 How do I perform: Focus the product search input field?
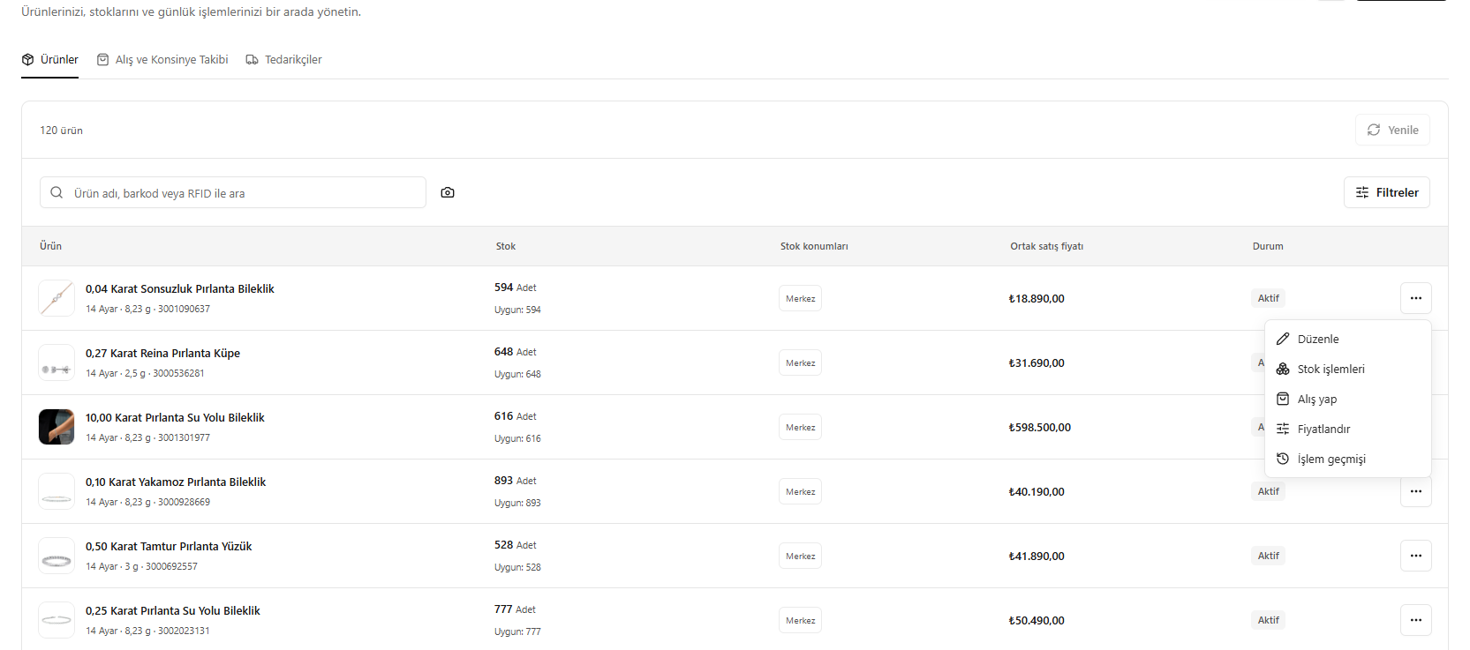(233, 192)
